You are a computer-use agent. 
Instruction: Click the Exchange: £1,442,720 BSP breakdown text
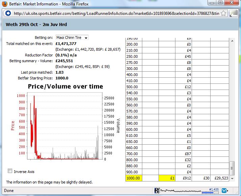tap(88, 49)
